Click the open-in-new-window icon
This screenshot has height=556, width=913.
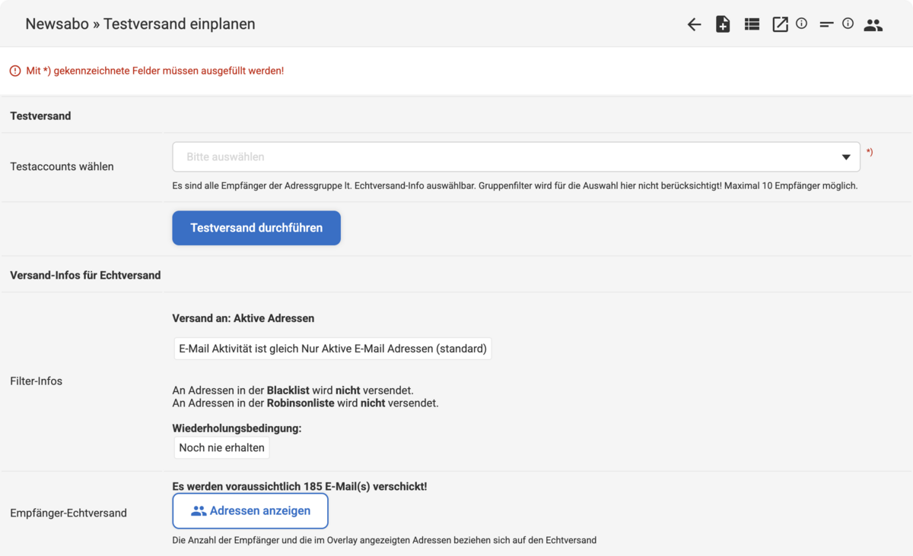click(x=780, y=24)
